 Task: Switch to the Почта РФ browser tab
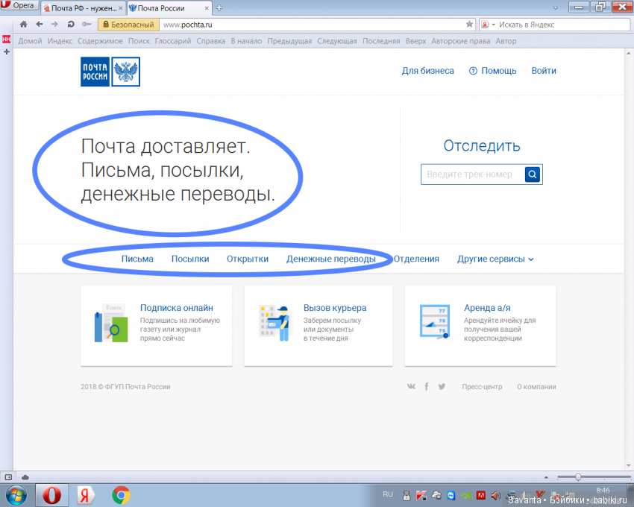(81, 7)
